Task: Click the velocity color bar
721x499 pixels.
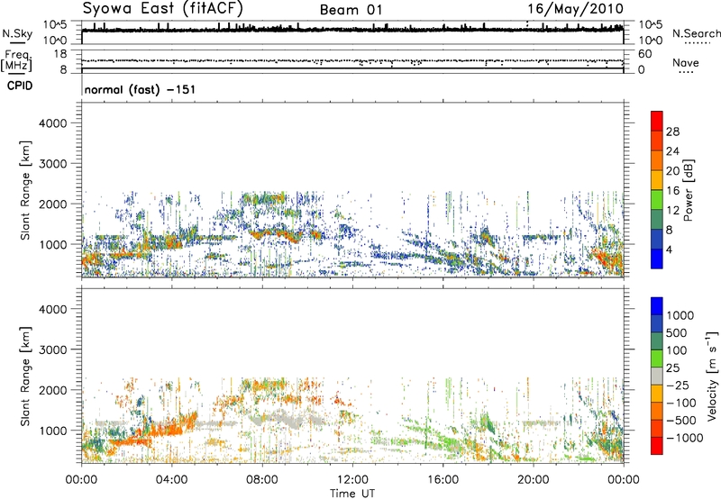Action: tap(657, 376)
